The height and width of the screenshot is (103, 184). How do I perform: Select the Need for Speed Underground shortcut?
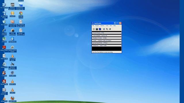[12, 6]
